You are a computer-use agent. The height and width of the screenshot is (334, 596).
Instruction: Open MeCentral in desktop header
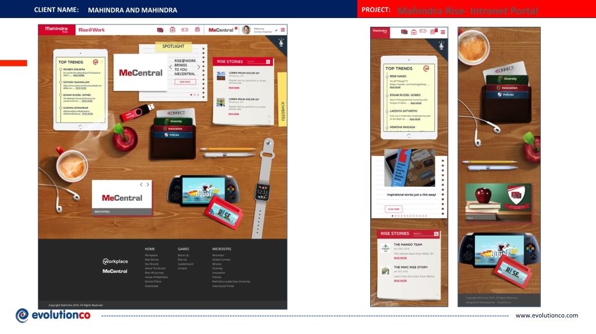221,30
